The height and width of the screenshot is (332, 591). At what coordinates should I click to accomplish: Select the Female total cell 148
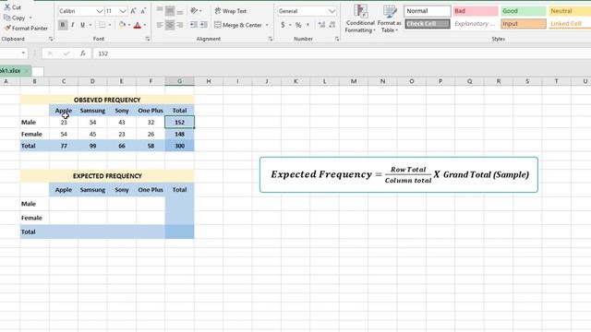(179, 134)
